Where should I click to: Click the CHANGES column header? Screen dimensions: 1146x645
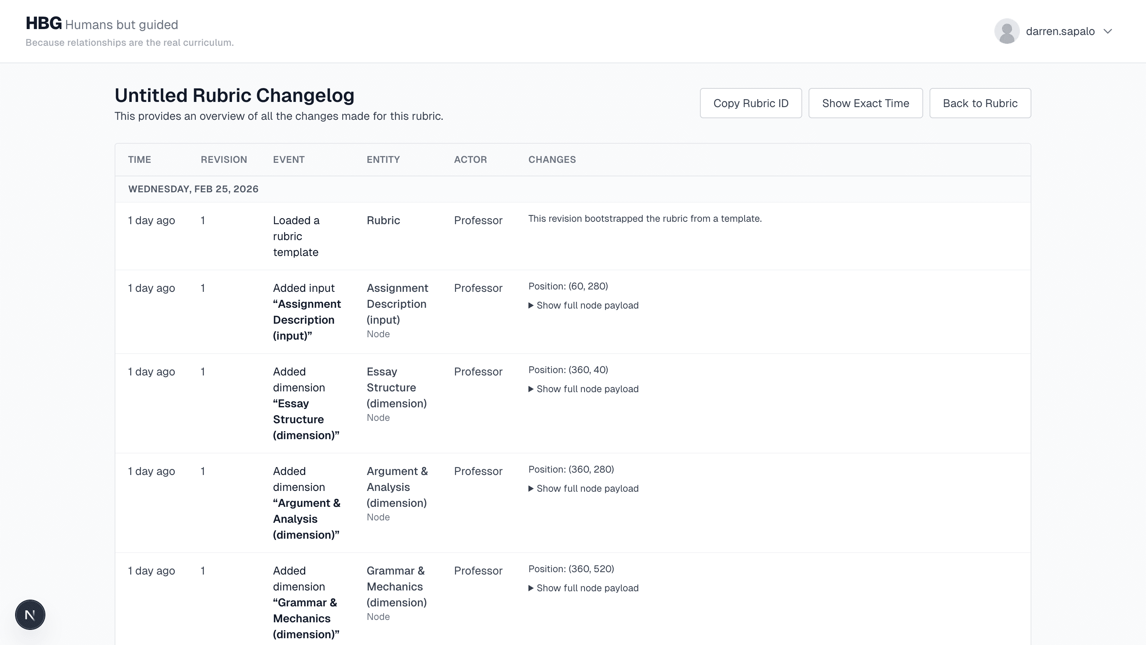[552, 159]
